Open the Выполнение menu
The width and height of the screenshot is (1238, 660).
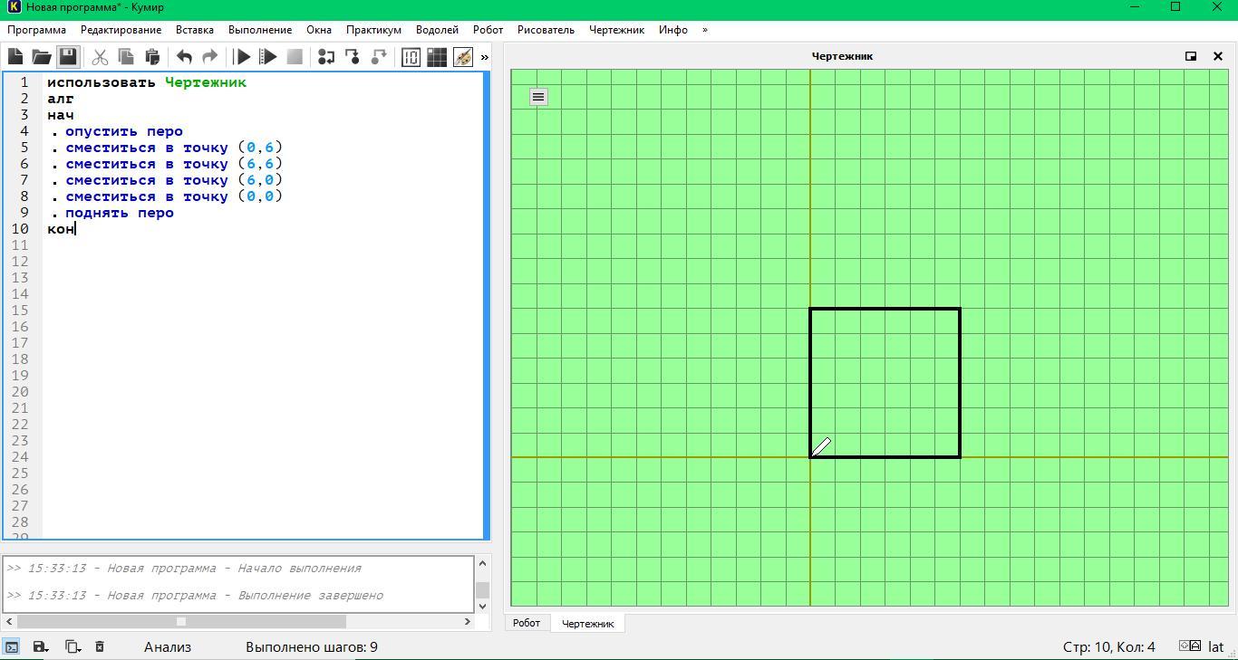click(x=260, y=30)
